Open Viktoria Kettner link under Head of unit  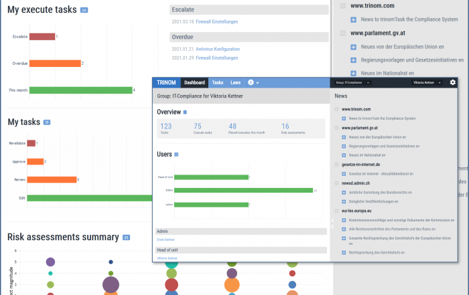167,258
